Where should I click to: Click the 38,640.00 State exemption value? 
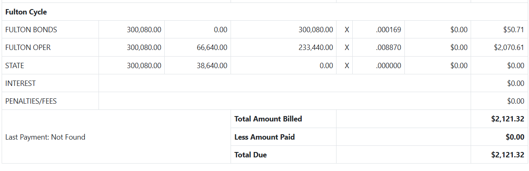212,65
